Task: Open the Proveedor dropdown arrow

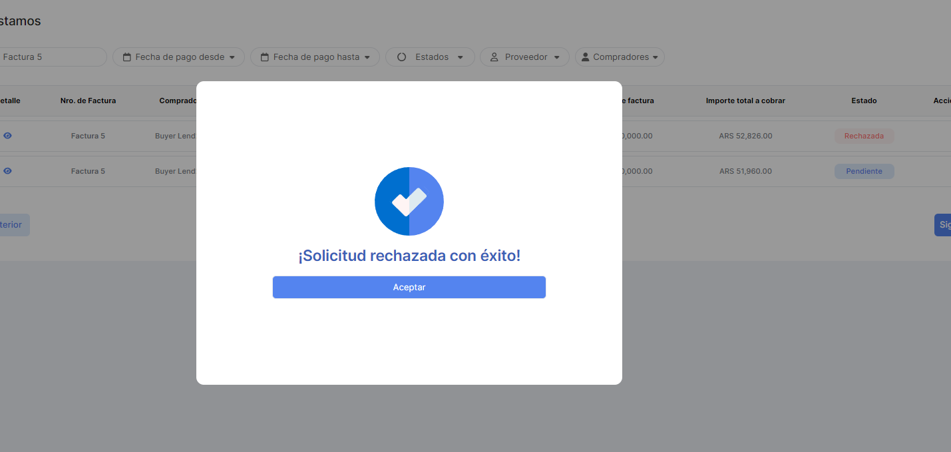Action: point(556,57)
